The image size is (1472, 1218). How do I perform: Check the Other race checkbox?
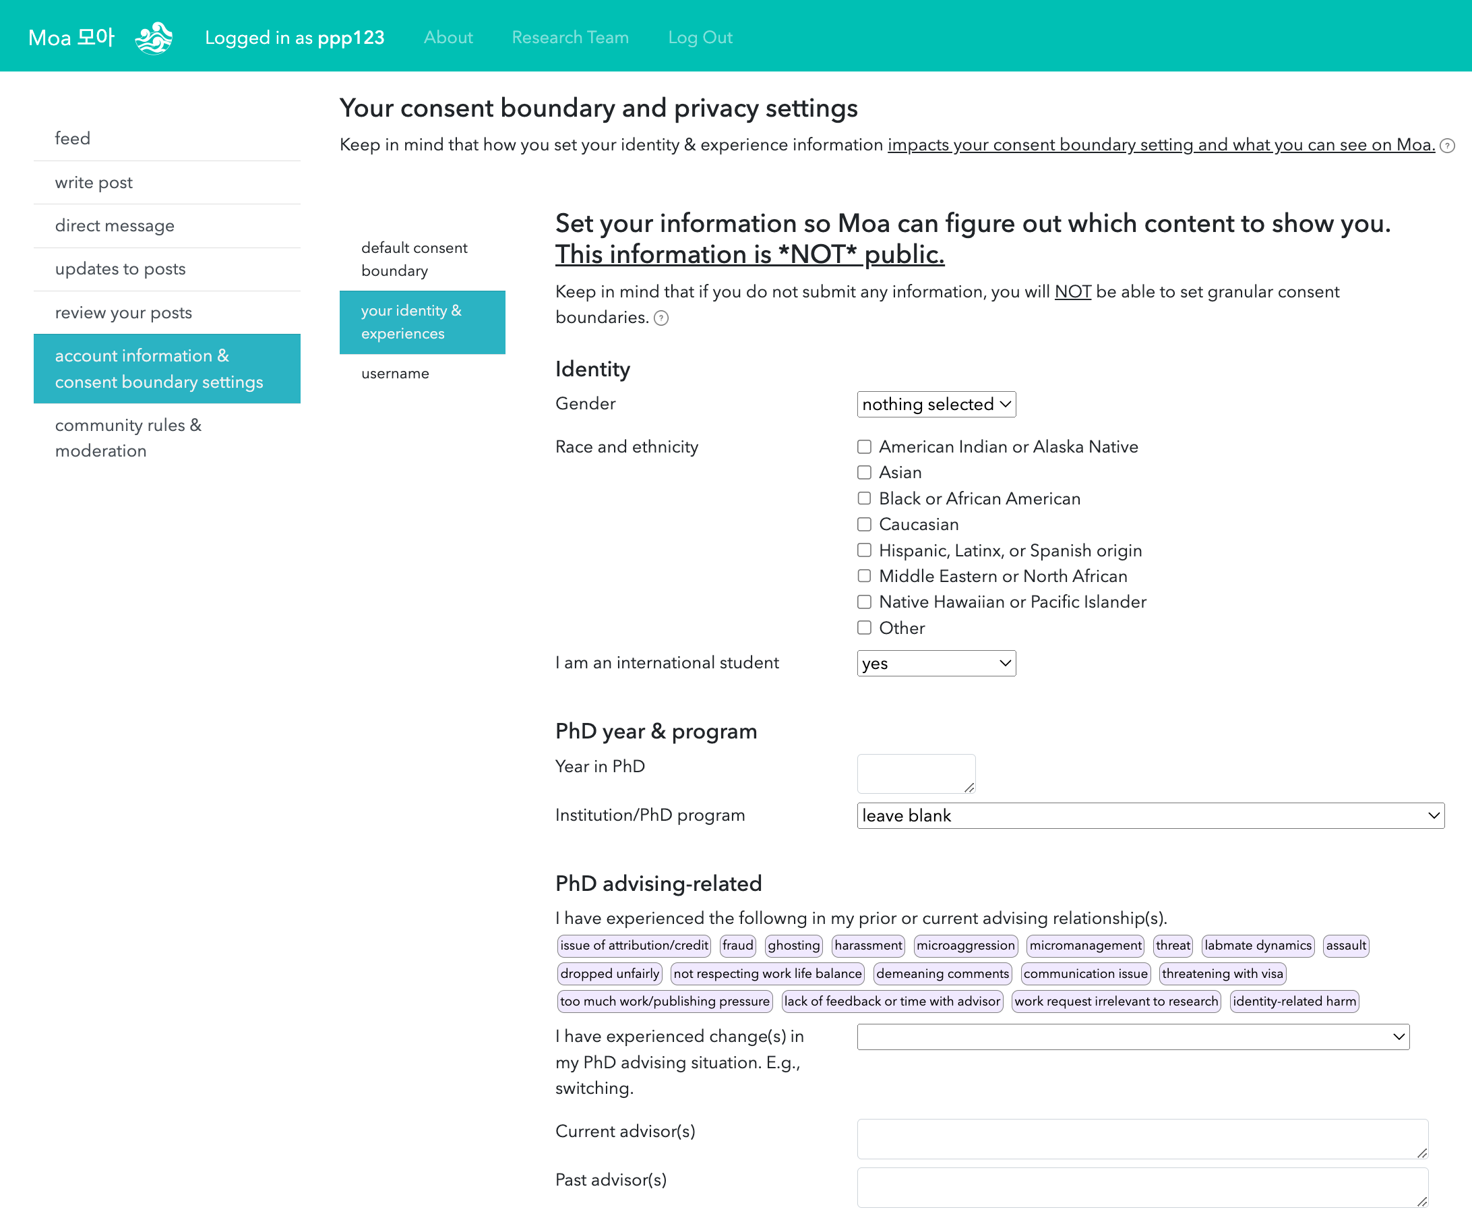tap(864, 629)
